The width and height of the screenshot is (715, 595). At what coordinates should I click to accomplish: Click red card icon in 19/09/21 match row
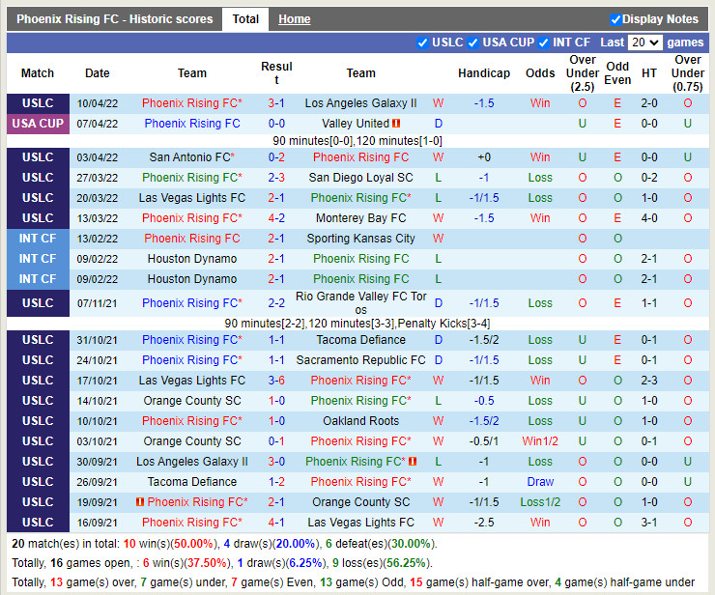140,502
